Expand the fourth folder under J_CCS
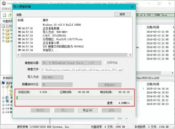 click(3, 41)
